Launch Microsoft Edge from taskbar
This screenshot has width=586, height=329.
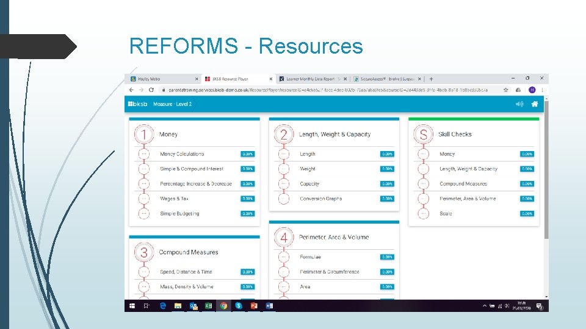click(x=162, y=306)
